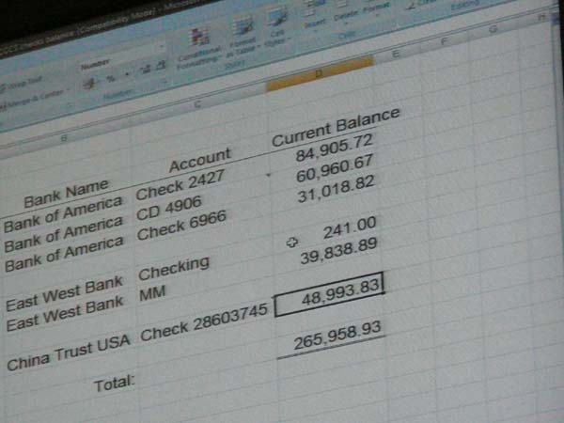564x423 pixels.
Task: Select the 'Checking' account cell
Action: click(174, 268)
